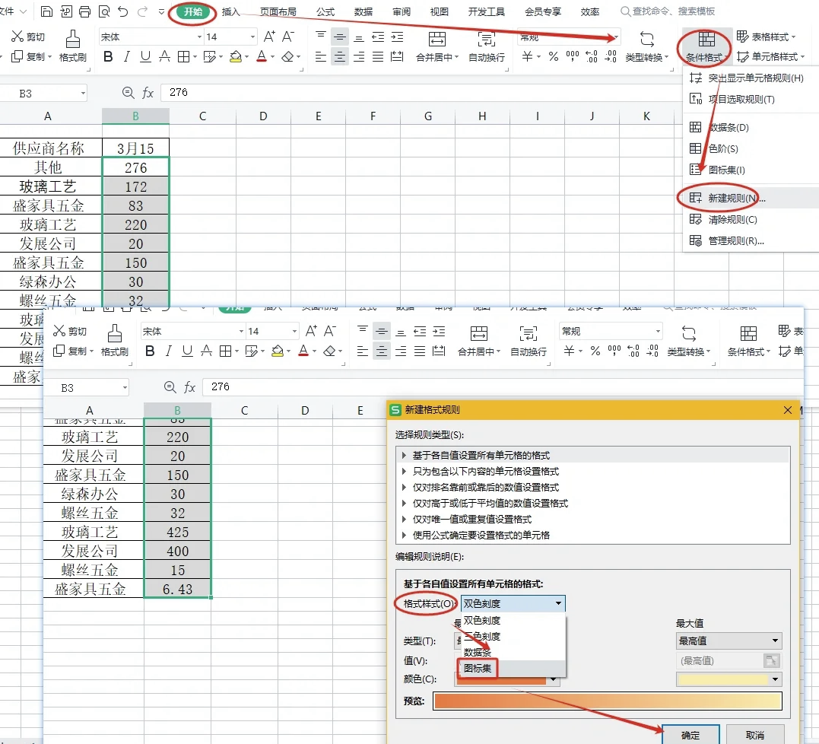Close the 新建格式规则 dialog with X
This screenshot has width=819, height=744.
788,410
